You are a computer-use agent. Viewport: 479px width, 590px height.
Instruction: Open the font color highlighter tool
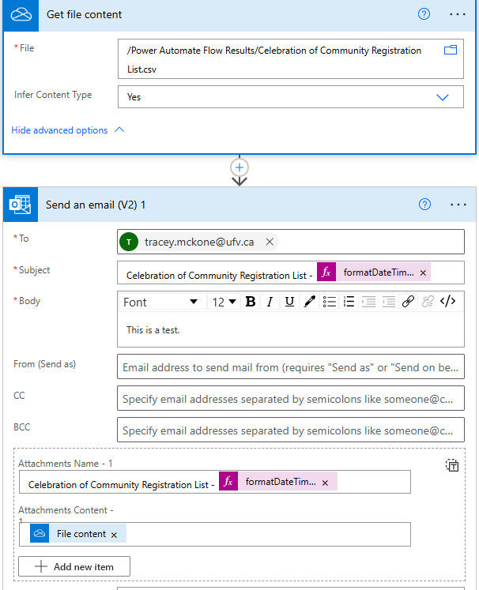[x=310, y=302]
